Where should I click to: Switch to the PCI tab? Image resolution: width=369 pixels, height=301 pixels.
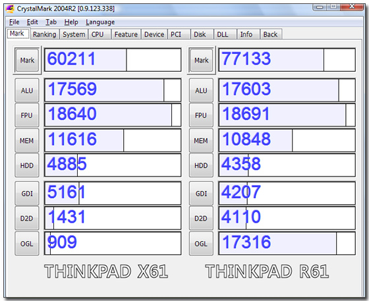click(x=179, y=34)
